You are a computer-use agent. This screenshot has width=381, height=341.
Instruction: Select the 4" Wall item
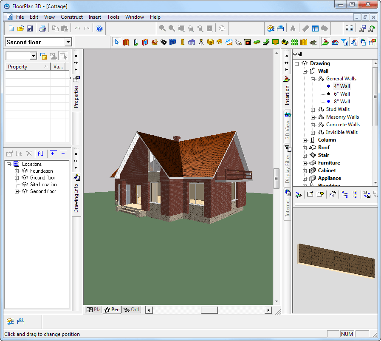coord(341,86)
